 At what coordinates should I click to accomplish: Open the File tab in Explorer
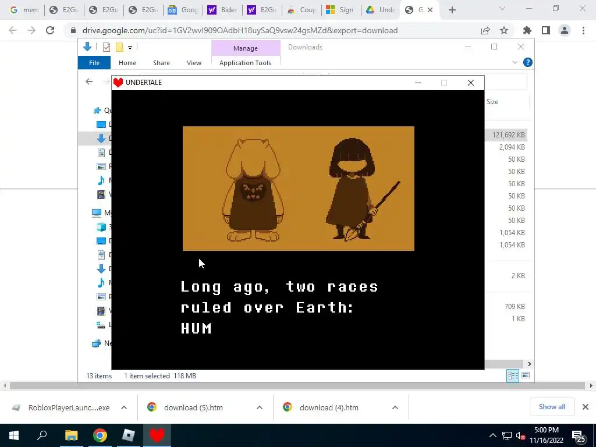click(94, 63)
